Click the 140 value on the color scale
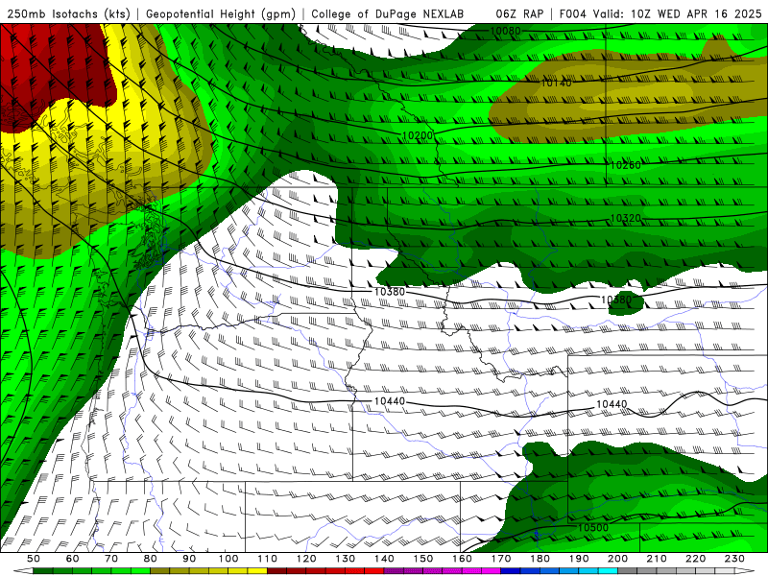Image resolution: width=768 pixels, height=576 pixels. click(384, 559)
